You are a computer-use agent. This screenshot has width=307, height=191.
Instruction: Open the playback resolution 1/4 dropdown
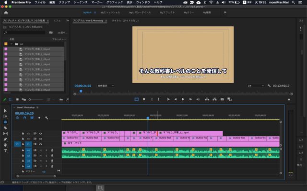click(x=256, y=85)
